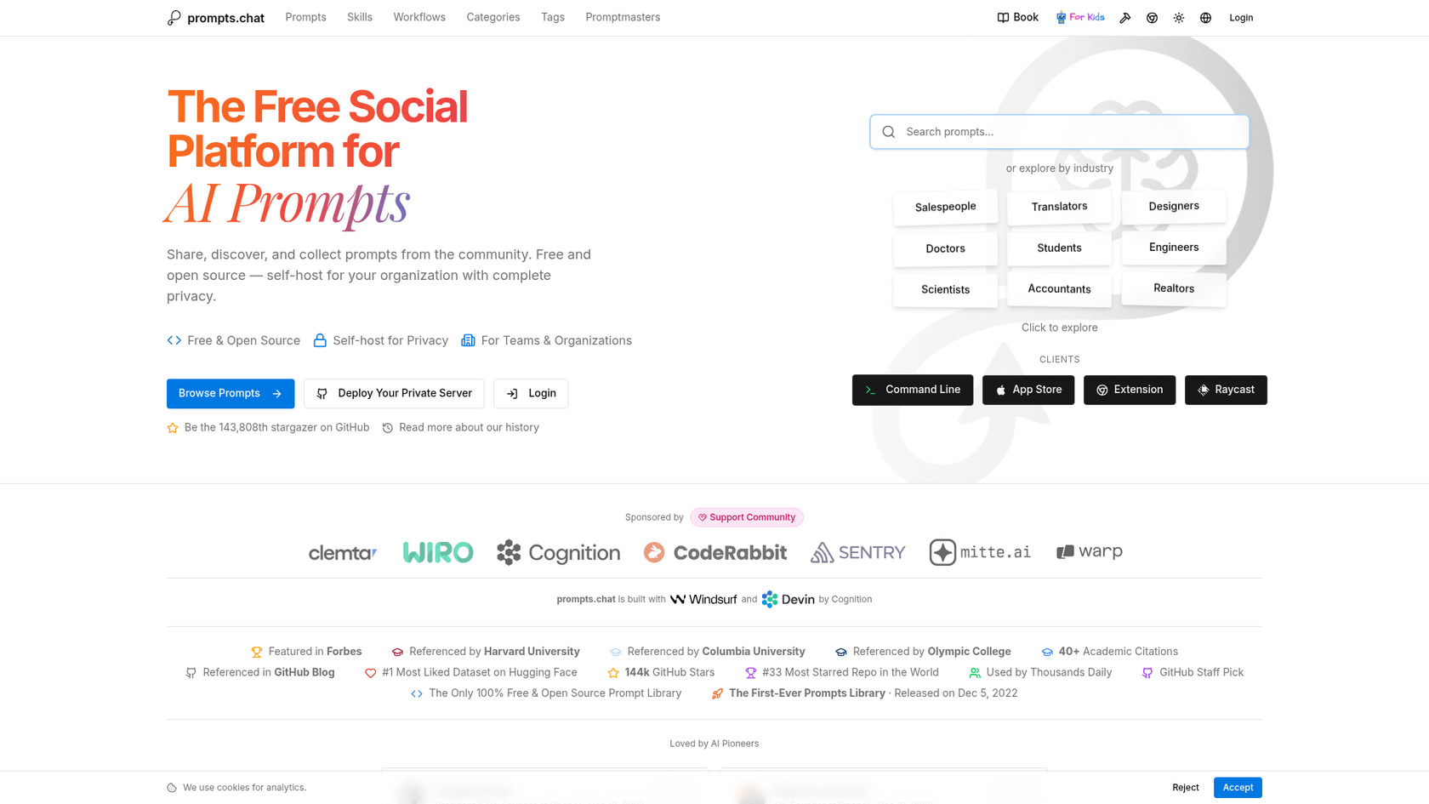Open the Tags menu
1429x804 pixels.
coord(553,17)
